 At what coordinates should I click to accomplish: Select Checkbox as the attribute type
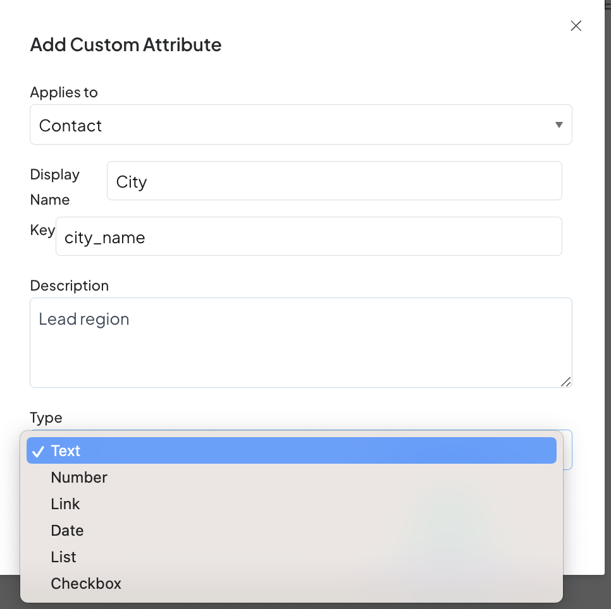(x=86, y=584)
